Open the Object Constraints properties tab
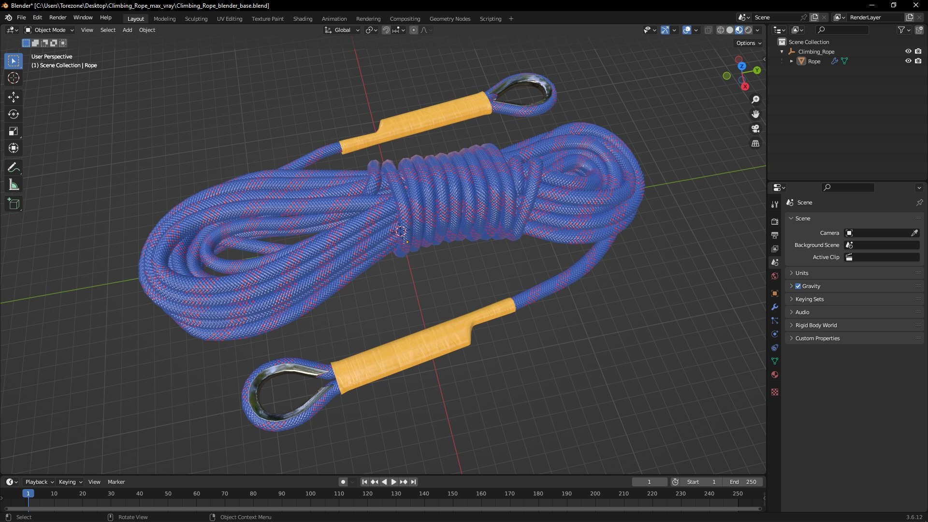The height and width of the screenshot is (522, 928). coord(775,348)
